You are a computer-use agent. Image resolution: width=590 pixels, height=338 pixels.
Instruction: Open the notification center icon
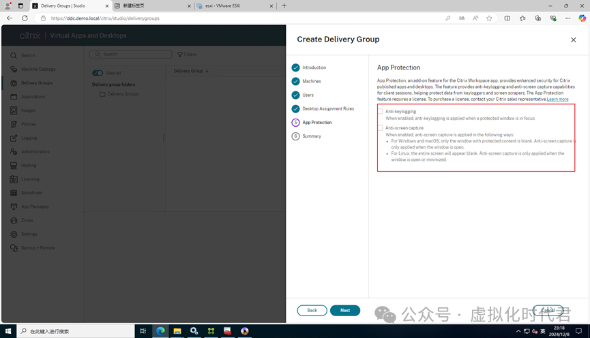coord(578,331)
